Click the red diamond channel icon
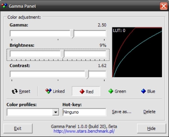Image resolution: width=169 pixels, height=137 pixels. point(82,91)
